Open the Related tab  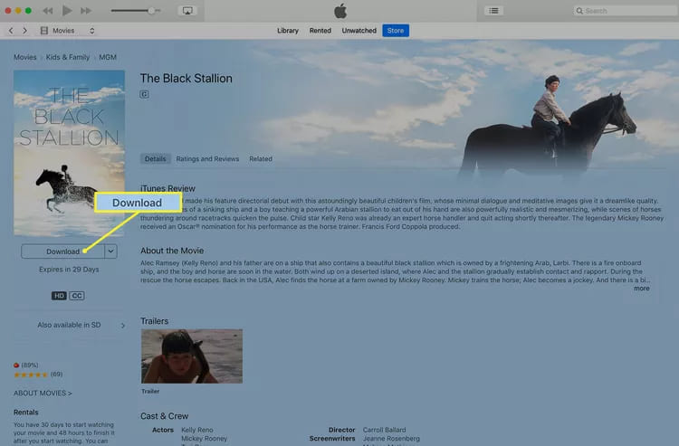261,158
